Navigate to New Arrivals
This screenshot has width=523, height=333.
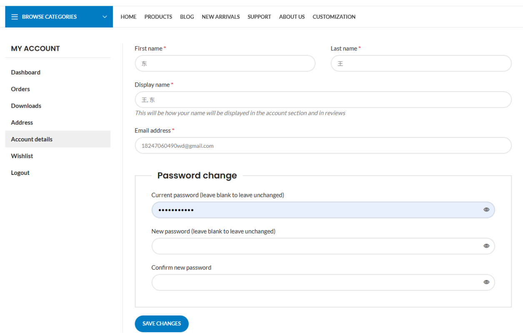coord(220,17)
